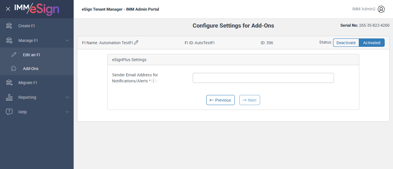Screen dimensions: 393x169
Task: Switch status to Deactivate
Action: (x=346, y=43)
